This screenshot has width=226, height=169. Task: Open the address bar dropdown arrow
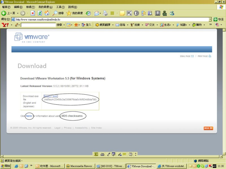pyautogui.click(x=210, y=19)
